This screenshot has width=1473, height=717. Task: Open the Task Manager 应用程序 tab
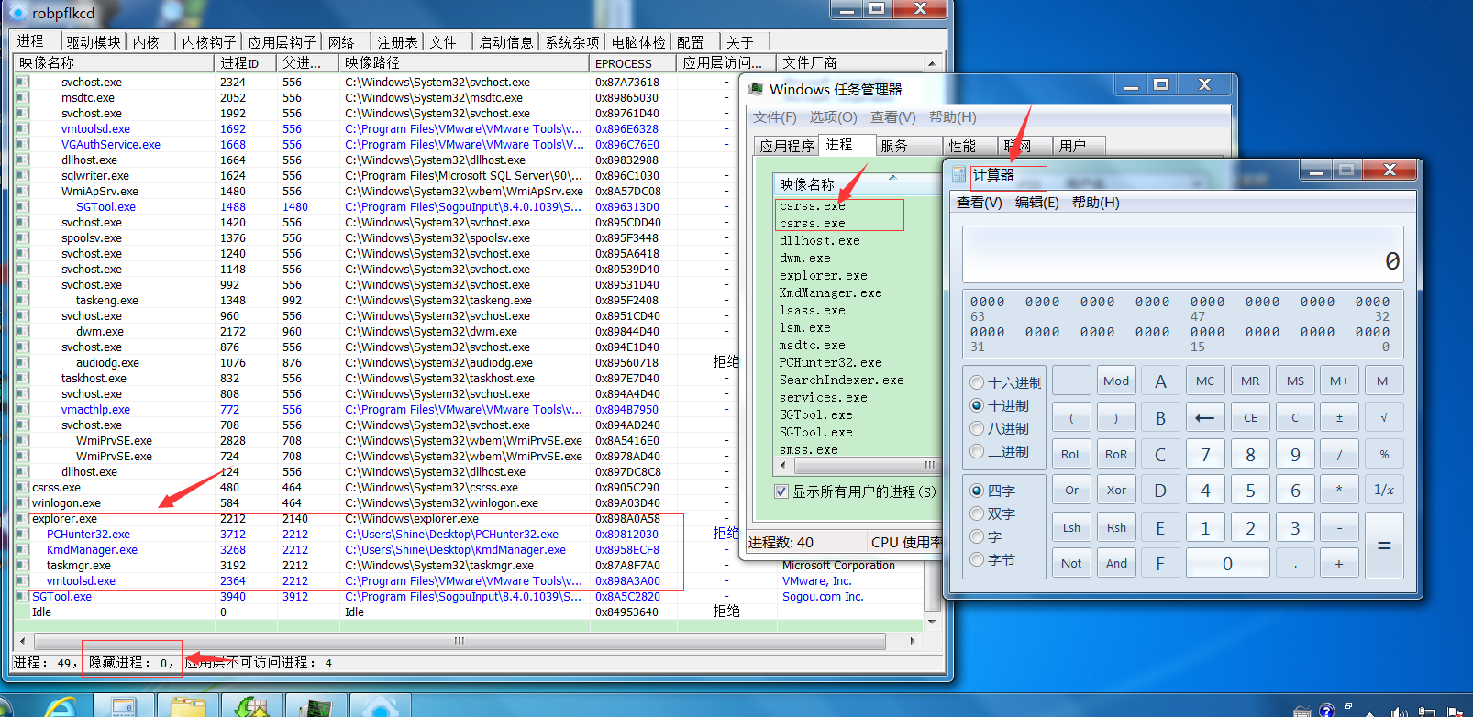click(x=787, y=146)
